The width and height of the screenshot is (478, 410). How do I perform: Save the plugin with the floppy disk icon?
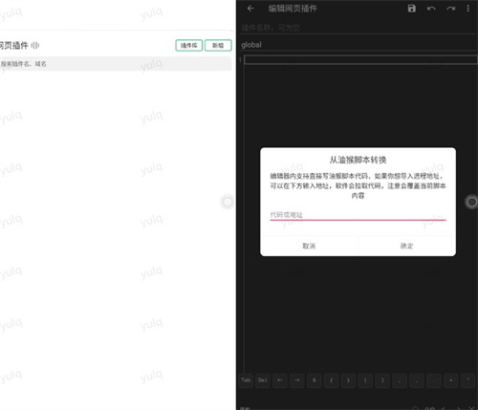[x=412, y=9]
